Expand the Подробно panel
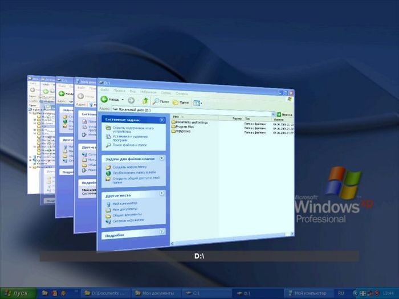The image size is (399, 299). pyautogui.click(x=161, y=231)
